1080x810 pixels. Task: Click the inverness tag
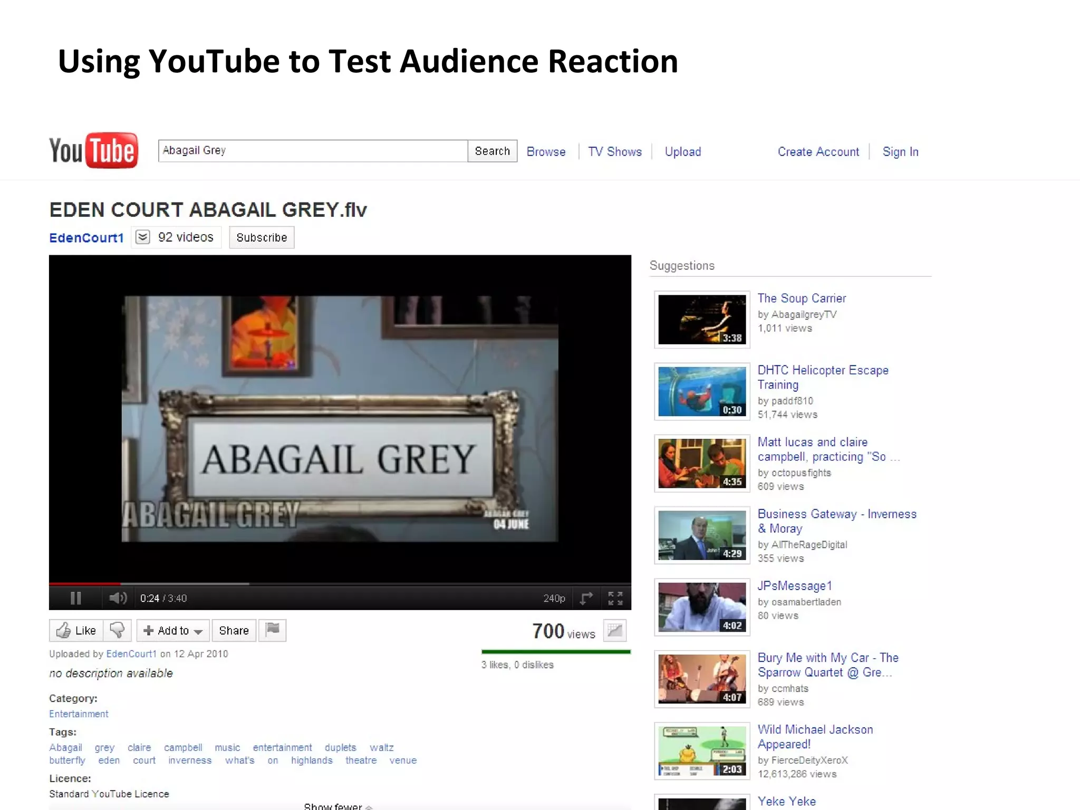coord(190,760)
